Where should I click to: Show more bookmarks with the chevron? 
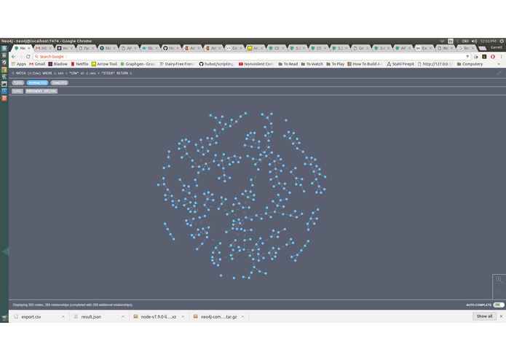click(499, 64)
